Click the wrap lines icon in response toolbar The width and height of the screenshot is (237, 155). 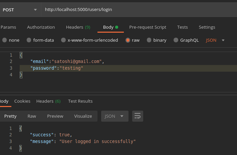(x=137, y=116)
